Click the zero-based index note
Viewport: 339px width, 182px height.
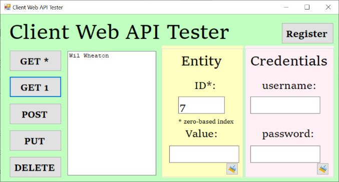[x=206, y=121]
